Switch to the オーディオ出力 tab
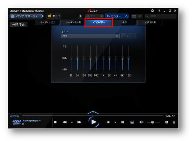Screen dimensions: 193x143 click(48, 22)
